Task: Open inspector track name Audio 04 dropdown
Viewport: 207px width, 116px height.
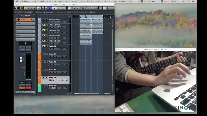Action: [x=25, y=20]
